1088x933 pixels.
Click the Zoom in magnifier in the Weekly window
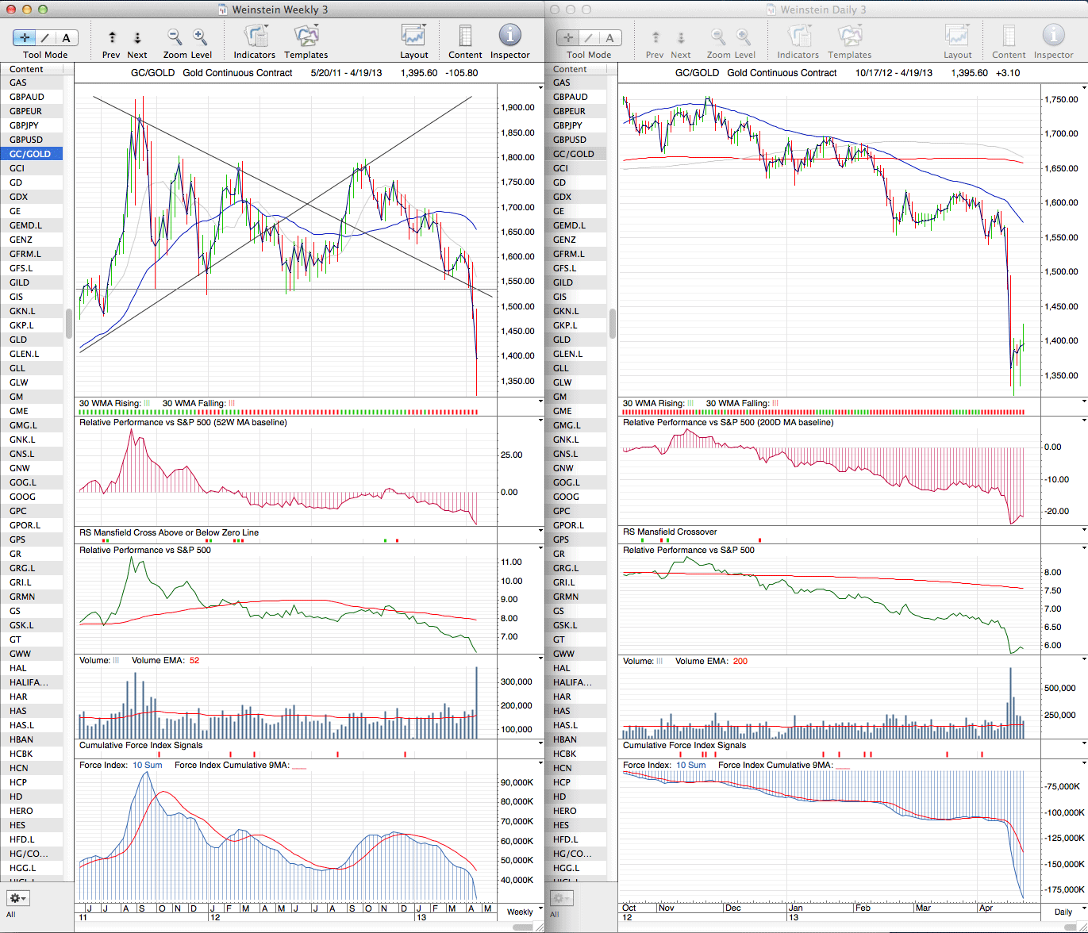coord(200,37)
